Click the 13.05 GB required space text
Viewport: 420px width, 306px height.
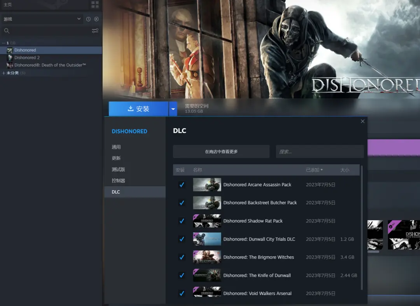click(194, 111)
